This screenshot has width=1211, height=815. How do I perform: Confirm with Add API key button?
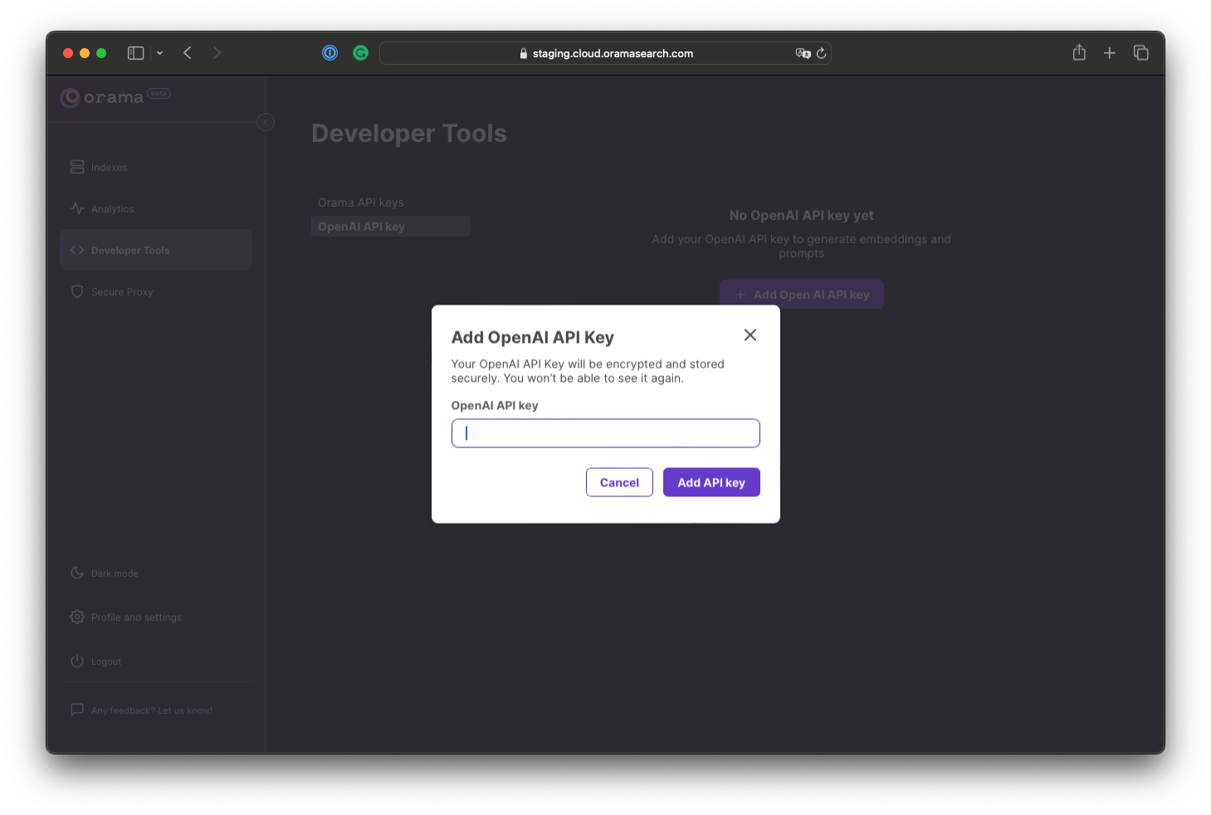[711, 482]
